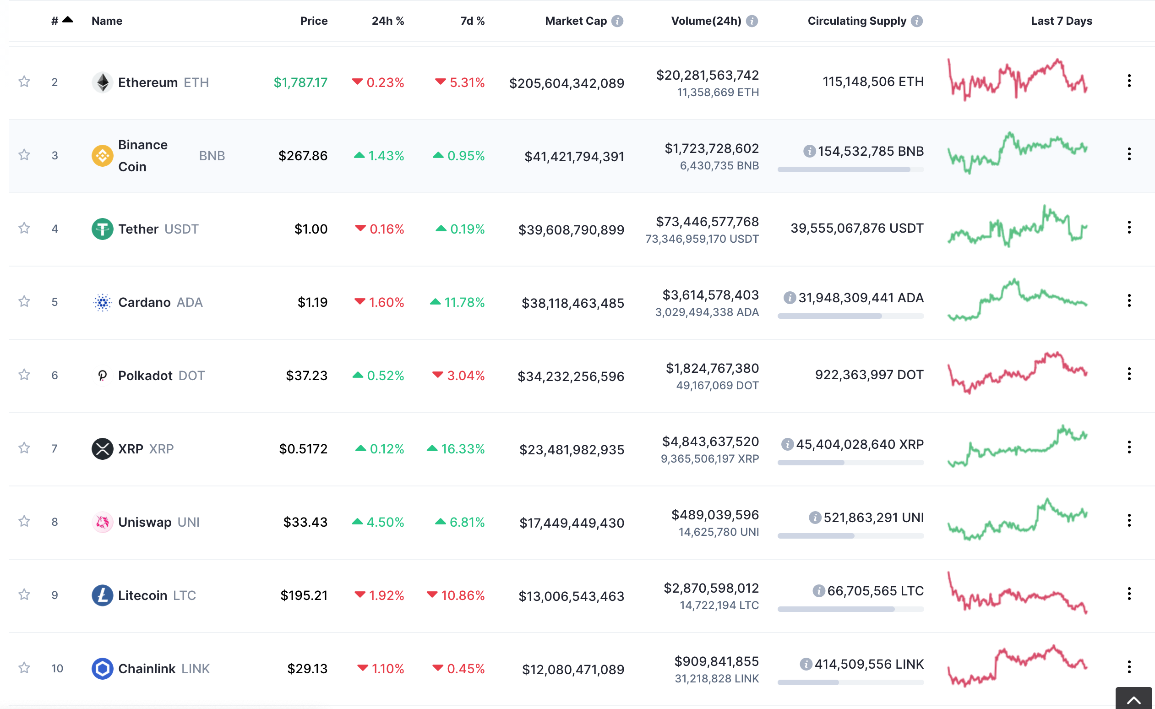This screenshot has height=709, width=1155.
Task: Click the Chainlink logo icon
Action: pos(102,668)
